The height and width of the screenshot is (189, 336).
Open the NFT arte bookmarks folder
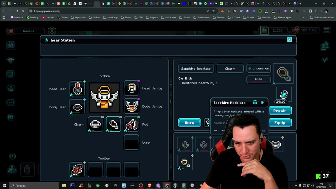(234, 18)
